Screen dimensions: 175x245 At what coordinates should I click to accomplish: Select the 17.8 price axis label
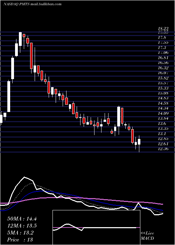(x=162, y=37)
